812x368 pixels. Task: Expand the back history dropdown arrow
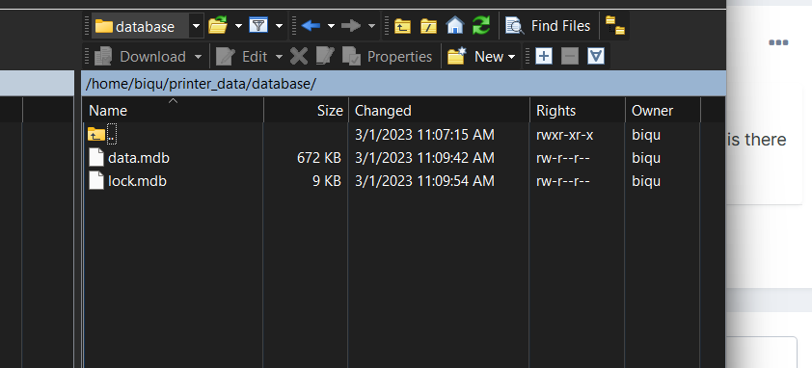click(x=331, y=26)
